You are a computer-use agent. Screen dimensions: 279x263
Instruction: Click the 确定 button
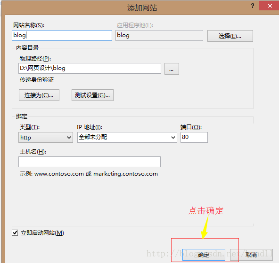pyautogui.click(x=204, y=255)
